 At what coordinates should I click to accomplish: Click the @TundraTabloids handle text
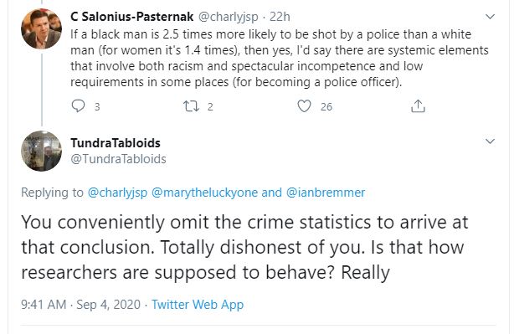click(118, 159)
